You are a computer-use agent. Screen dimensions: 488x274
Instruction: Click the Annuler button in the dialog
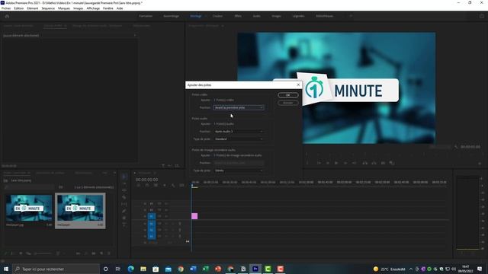(x=288, y=103)
